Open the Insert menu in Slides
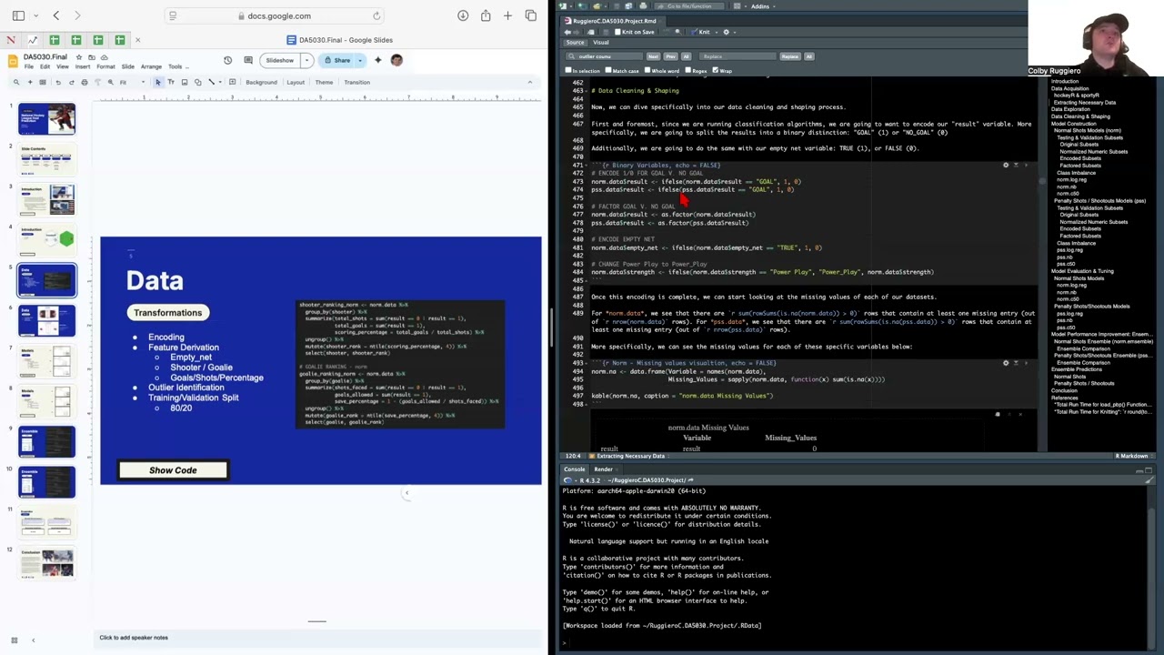Image resolution: width=1164 pixels, height=655 pixels. [x=83, y=66]
